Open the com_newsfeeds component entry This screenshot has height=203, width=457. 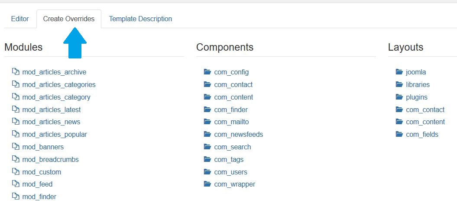click(x=238, y=134)
